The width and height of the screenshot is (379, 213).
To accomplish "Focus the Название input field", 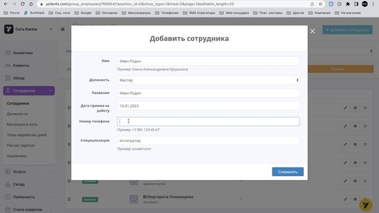I will (x=208, y=93).
